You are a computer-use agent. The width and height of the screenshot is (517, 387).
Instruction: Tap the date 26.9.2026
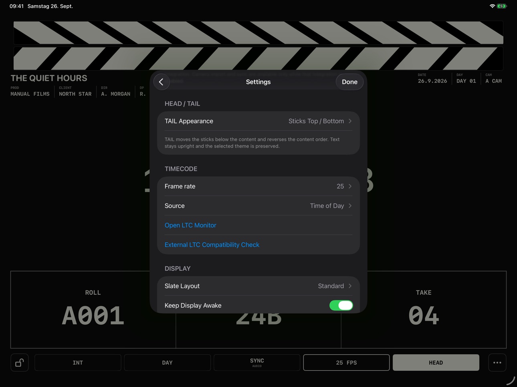coord(432,81)
